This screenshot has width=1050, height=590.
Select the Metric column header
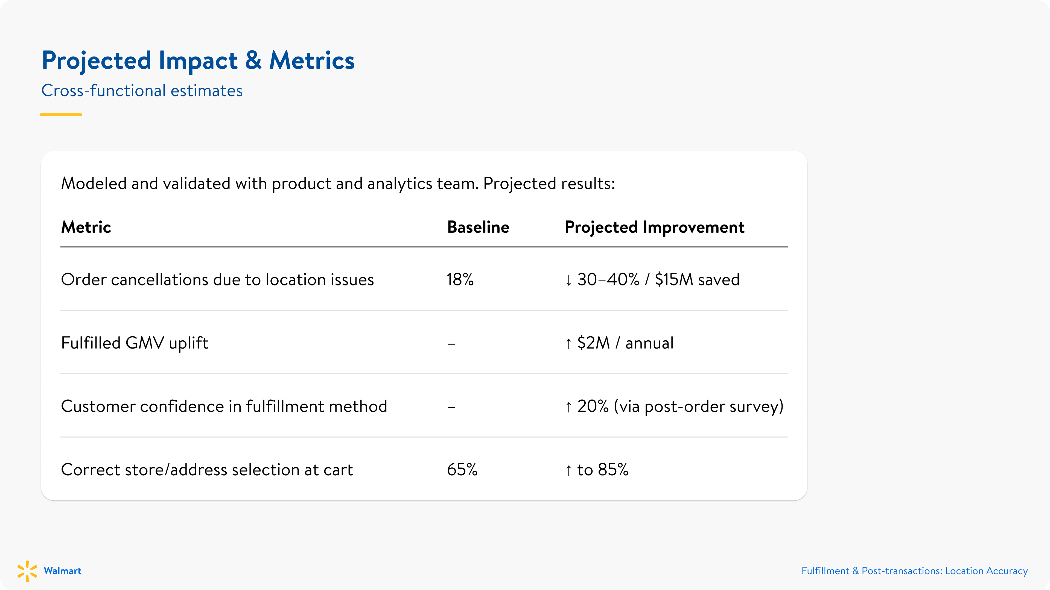coord(86,227)
